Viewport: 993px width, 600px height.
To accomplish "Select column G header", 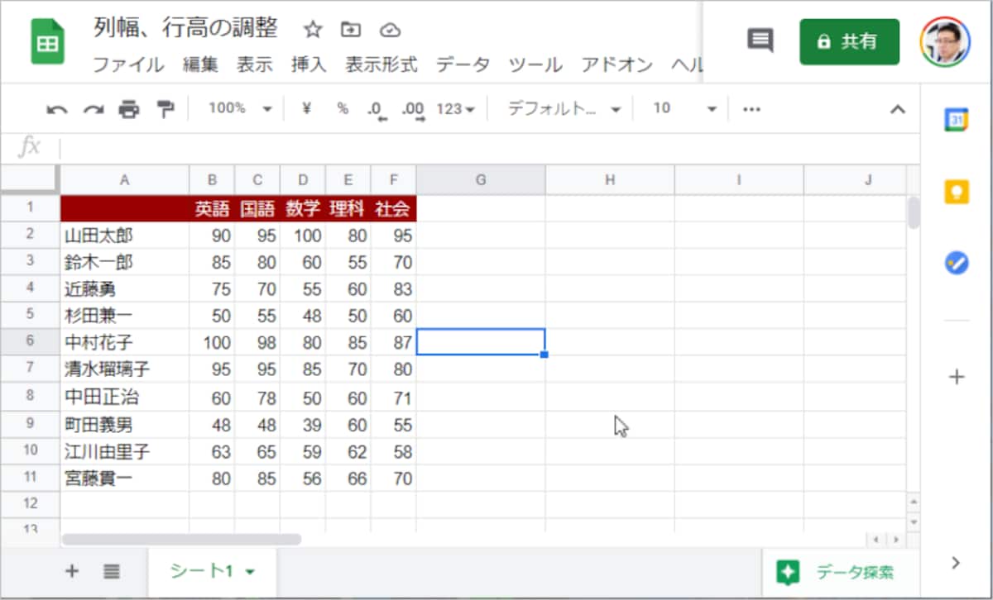I will [x=481, y=179].
